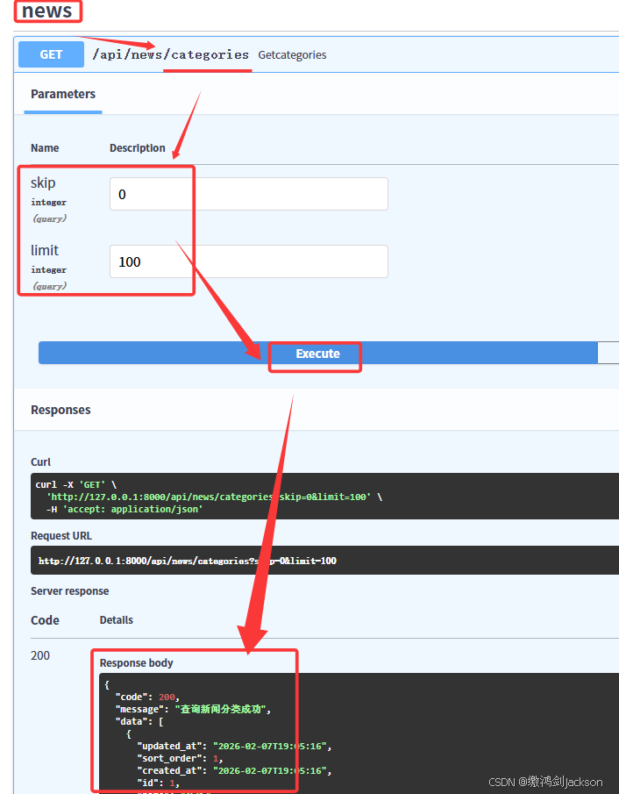Click the skip parameter name label
Screen dimensions: 619x794
[x=43, y=182]
